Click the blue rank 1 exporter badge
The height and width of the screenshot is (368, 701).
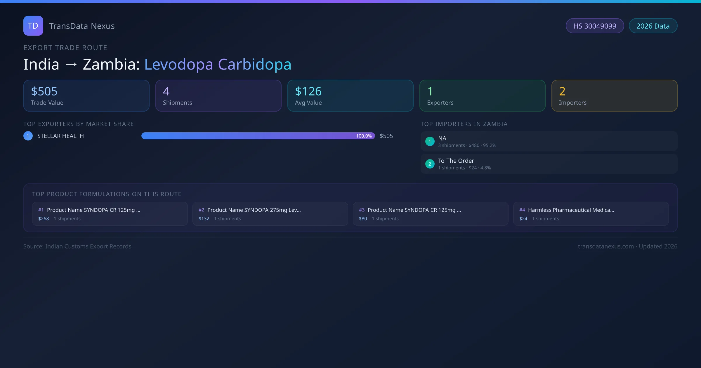coord(28,136)
